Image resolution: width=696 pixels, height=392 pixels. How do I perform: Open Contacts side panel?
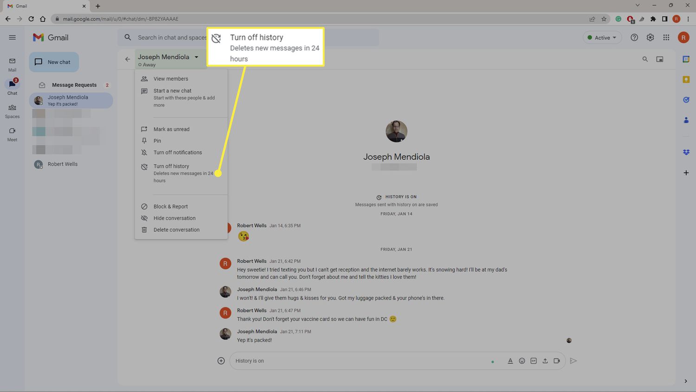point(686,120)
